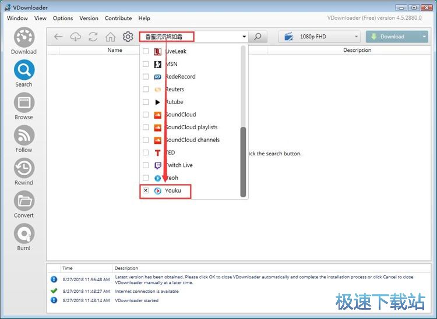Open the Convert sidebar section
The image size is (437, 319).
[24, 204]
